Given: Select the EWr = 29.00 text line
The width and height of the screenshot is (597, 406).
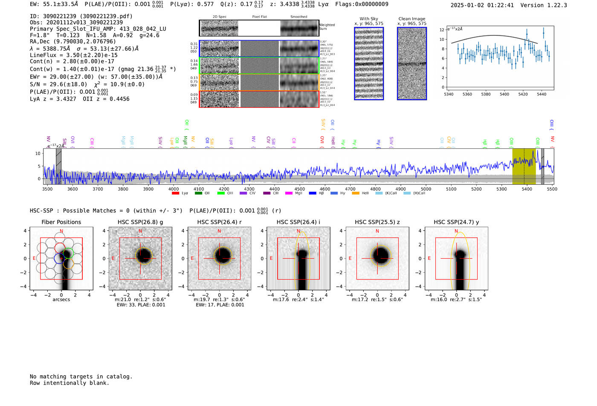Looking at the screenshot, I should pyautogui.click(x=96, y=77).
